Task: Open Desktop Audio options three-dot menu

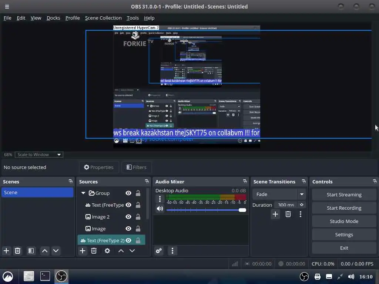Action: coord(160,199)
